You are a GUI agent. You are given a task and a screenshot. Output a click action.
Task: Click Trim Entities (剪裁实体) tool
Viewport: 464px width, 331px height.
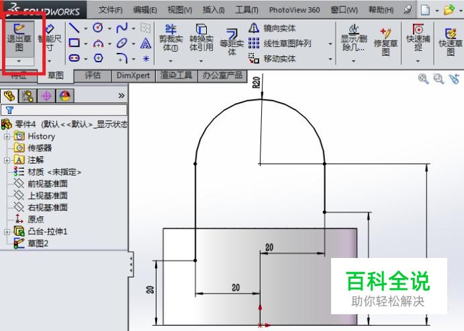coord(171,38)
